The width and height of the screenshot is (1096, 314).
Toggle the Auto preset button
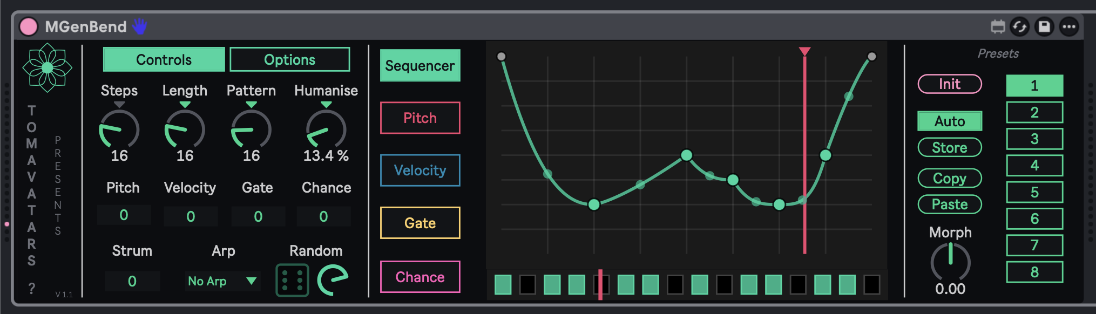point(949,121)
